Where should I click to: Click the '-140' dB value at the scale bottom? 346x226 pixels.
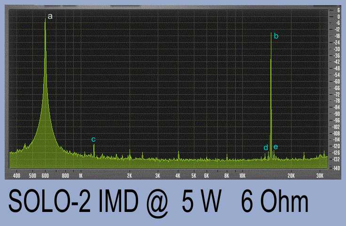(x=337, y=168)
